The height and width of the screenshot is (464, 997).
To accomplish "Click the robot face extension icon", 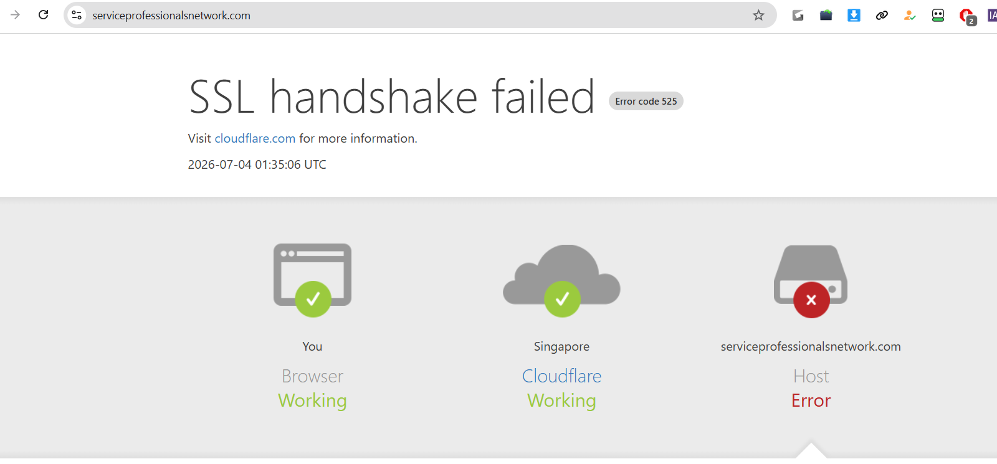I will coord(938,15).
